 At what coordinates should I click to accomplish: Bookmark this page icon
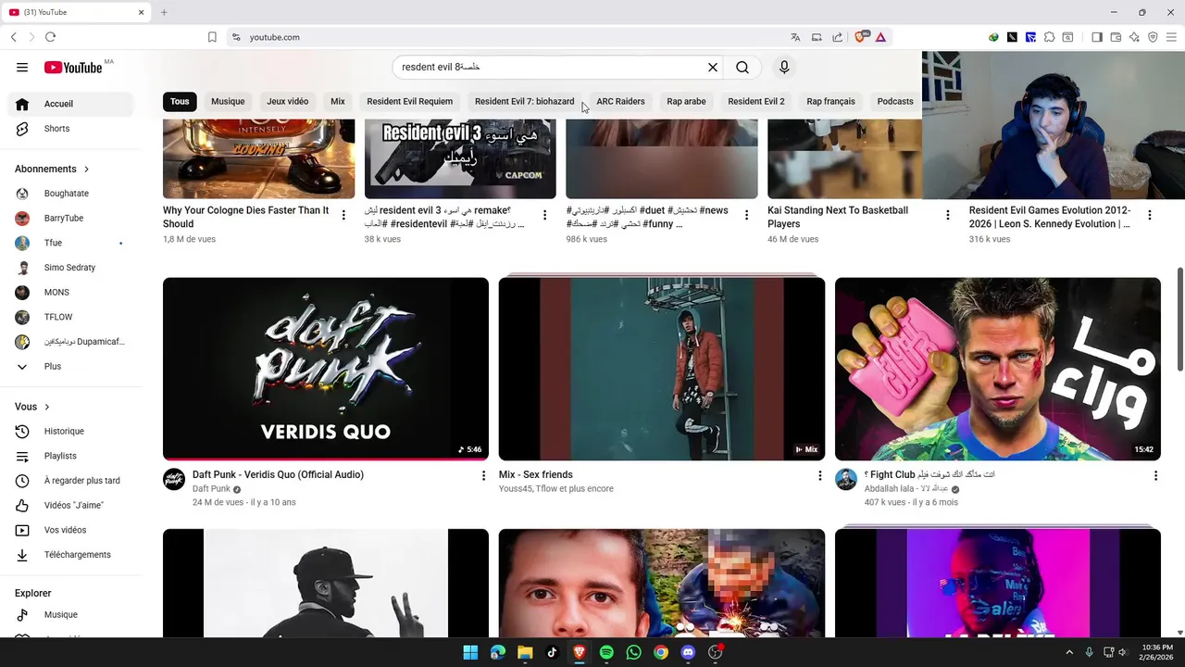212,37
